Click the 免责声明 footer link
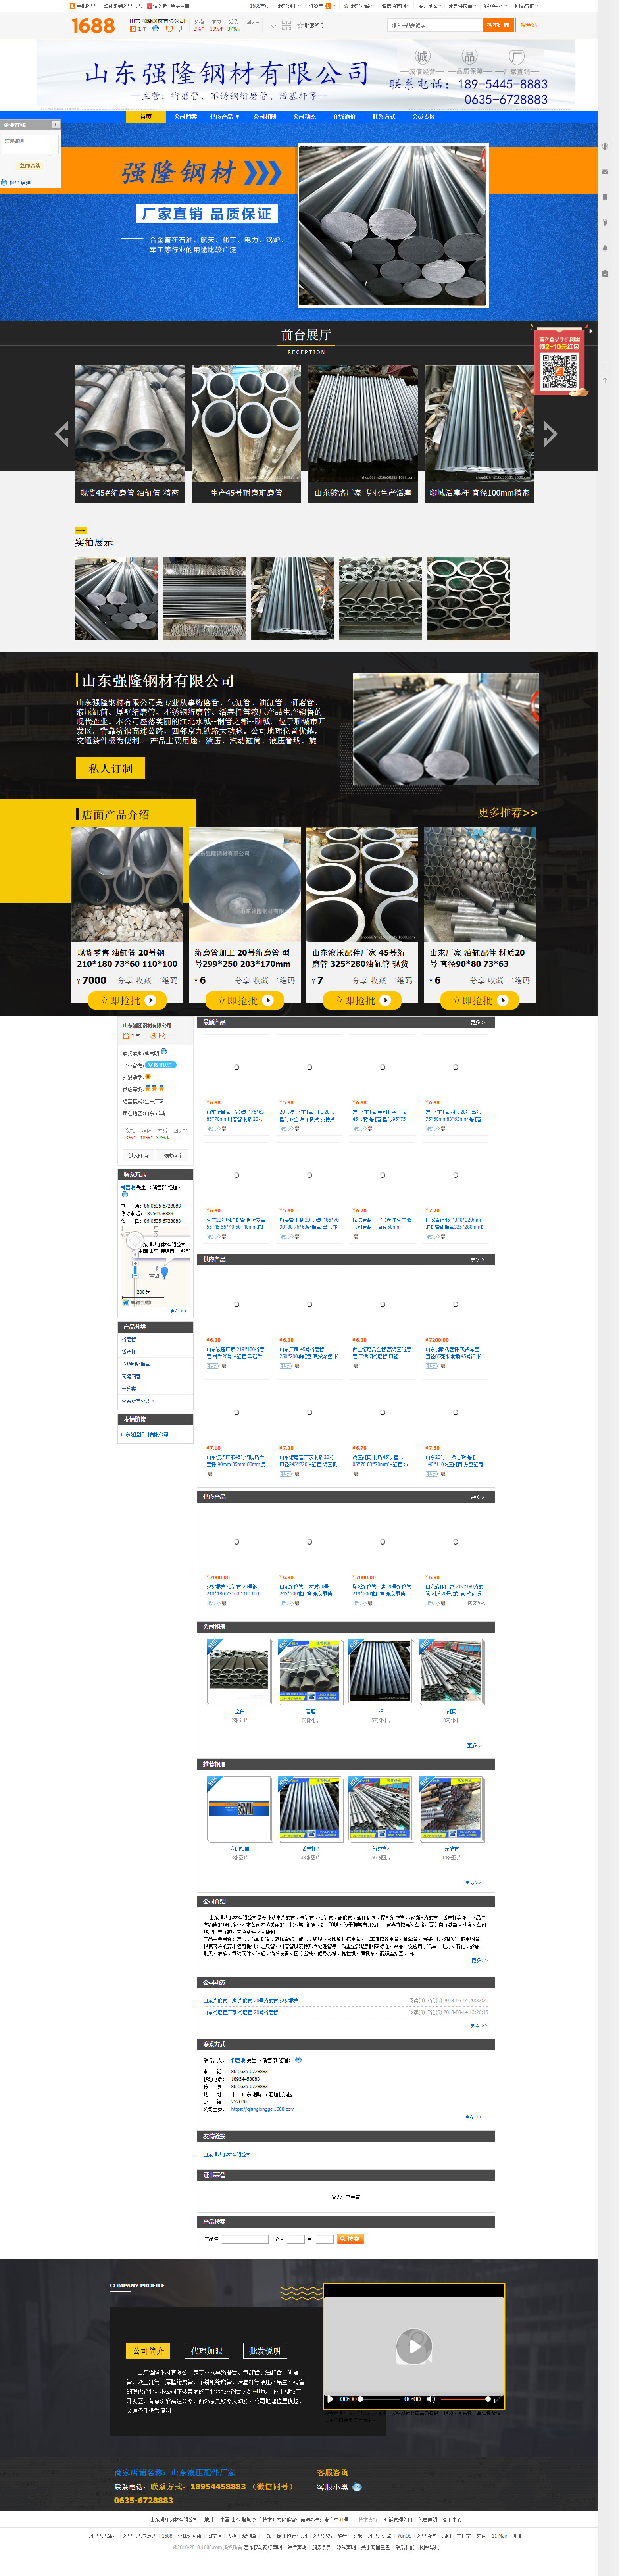Viewport: 619px width, 2576px height. point(427,2520)
